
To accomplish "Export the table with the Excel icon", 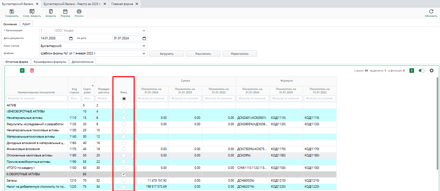I will coord(411,70).
